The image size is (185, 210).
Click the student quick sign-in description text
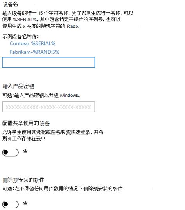(x=53, y=135)
